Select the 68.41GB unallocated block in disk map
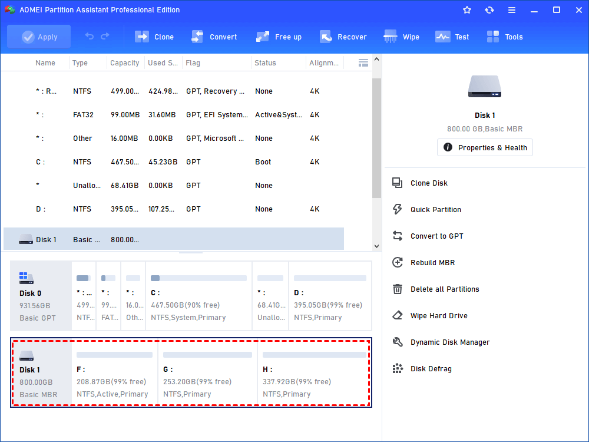589x442 pixels. (270, 296)
